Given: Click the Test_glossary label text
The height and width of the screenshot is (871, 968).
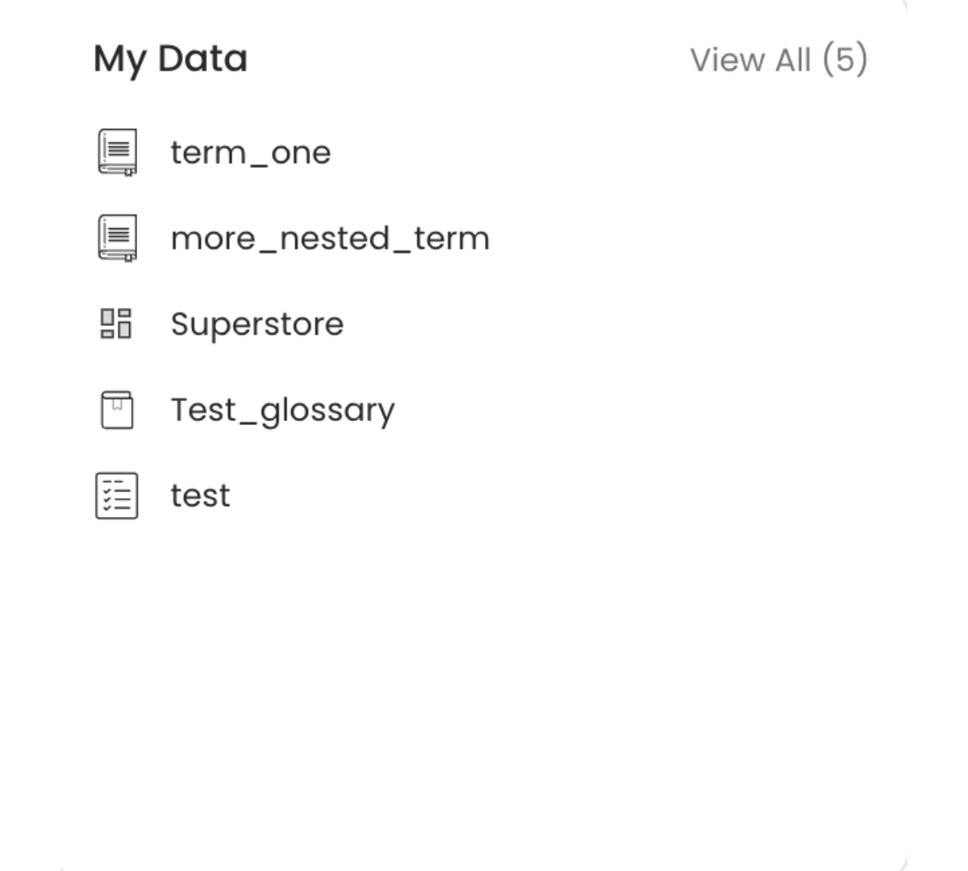Looking at the screenshot, I should point(282,410).
